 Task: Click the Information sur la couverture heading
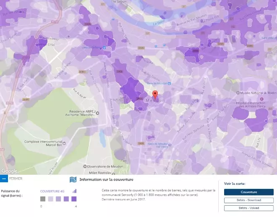coord(106,180)
